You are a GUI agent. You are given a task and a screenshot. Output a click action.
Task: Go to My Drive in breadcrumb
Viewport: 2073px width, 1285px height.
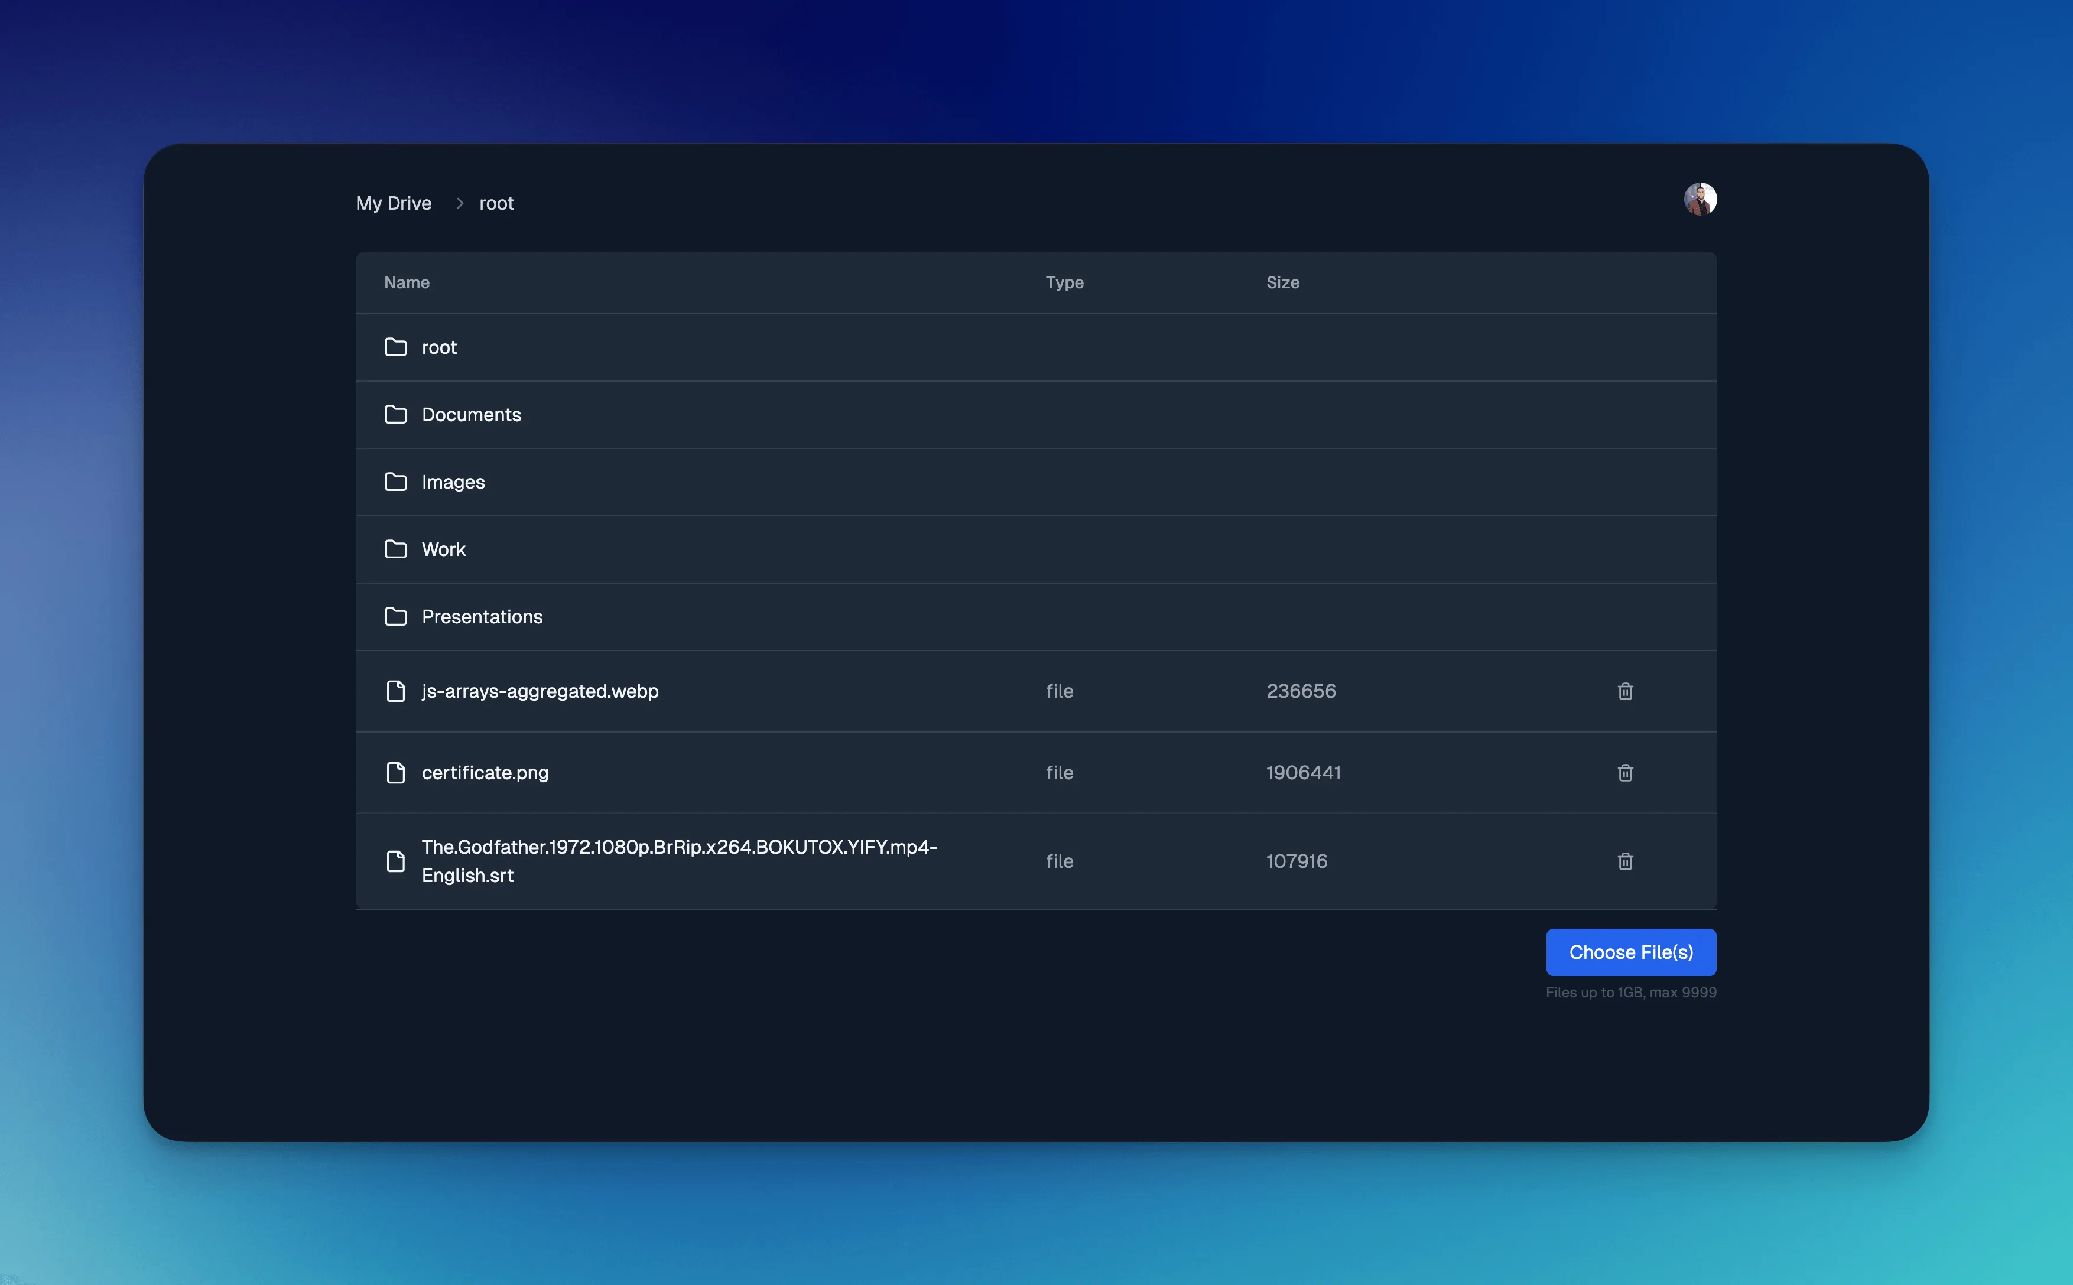394,203
